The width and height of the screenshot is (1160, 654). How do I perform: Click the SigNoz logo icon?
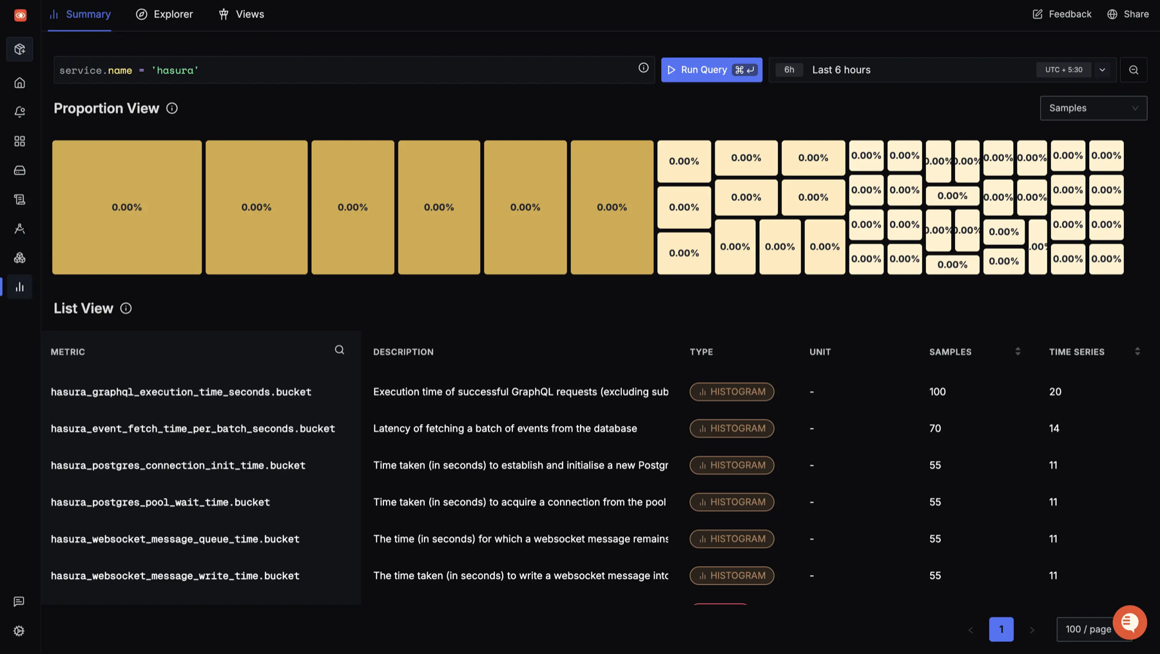click(20, 15)
